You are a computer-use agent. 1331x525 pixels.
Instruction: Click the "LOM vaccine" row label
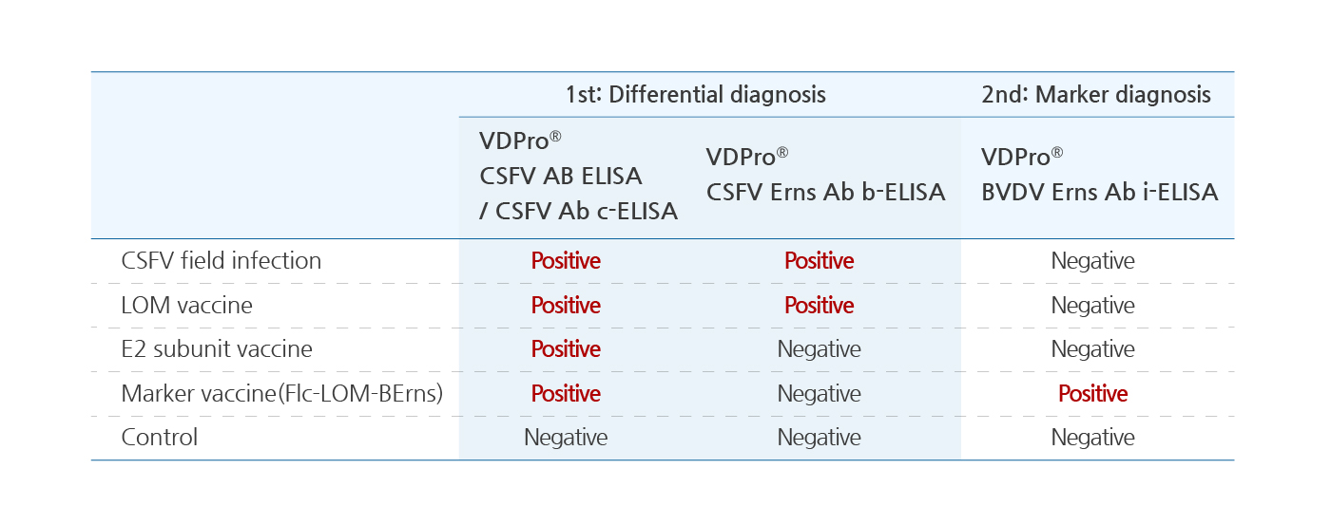(x=187, y=306)
